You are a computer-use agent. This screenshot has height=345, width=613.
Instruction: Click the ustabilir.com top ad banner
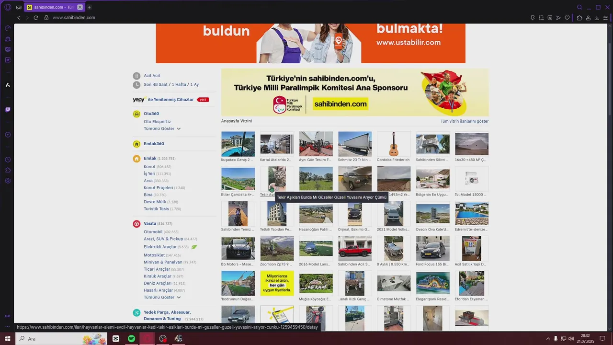pos(310,43)
